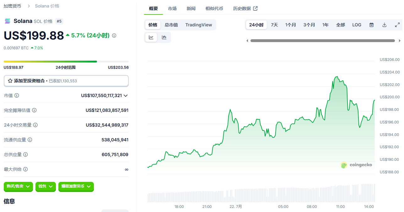Click the breadcrumb chevron after 加密货币
The image size is (404, 212).
point(29,6)
